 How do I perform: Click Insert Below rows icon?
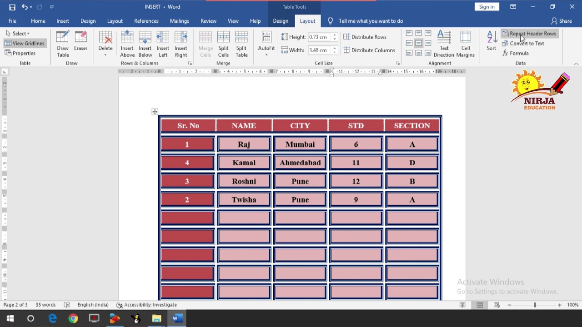point(145,44)
